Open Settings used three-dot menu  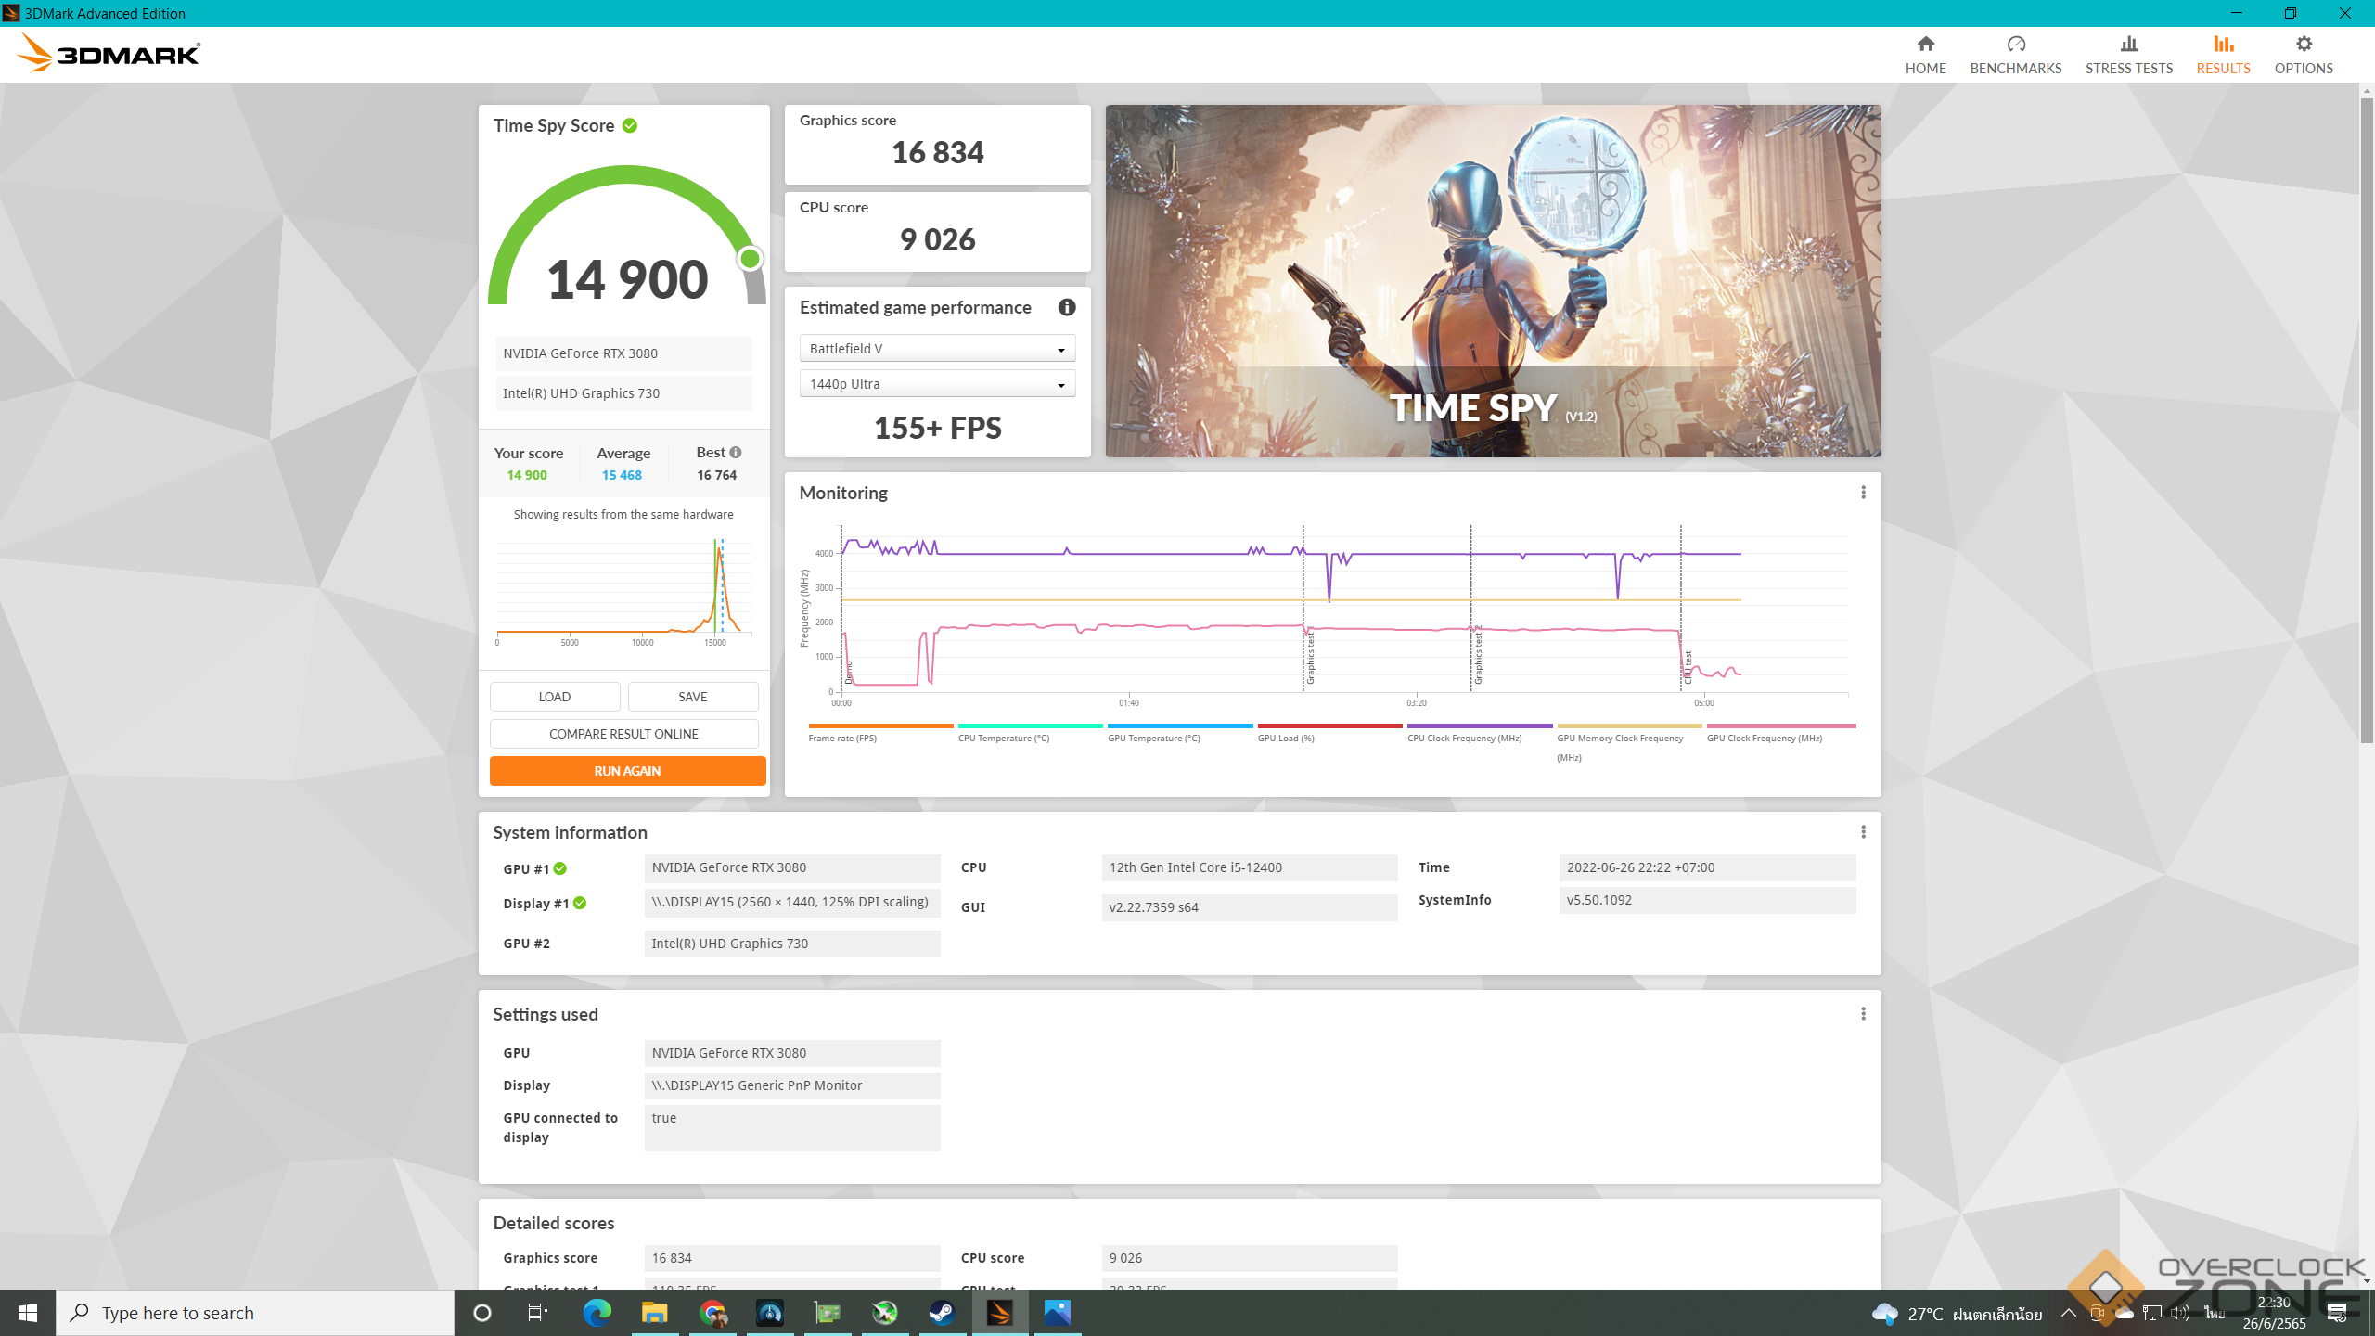tap(1863, 1014)
